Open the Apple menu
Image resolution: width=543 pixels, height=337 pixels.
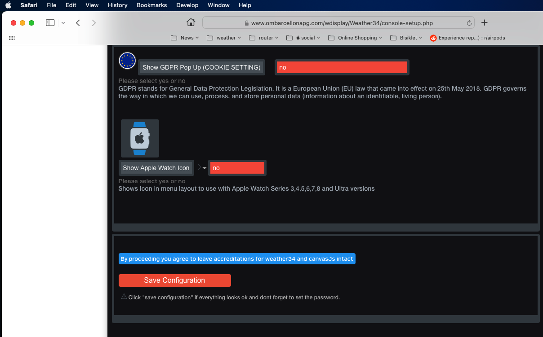(x=8, y=5)
